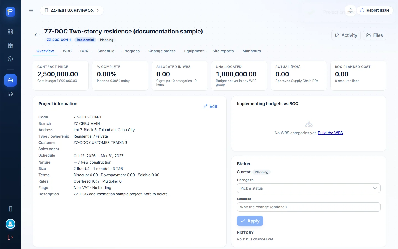Focus the Remarks input field

(x=308, y=207)
